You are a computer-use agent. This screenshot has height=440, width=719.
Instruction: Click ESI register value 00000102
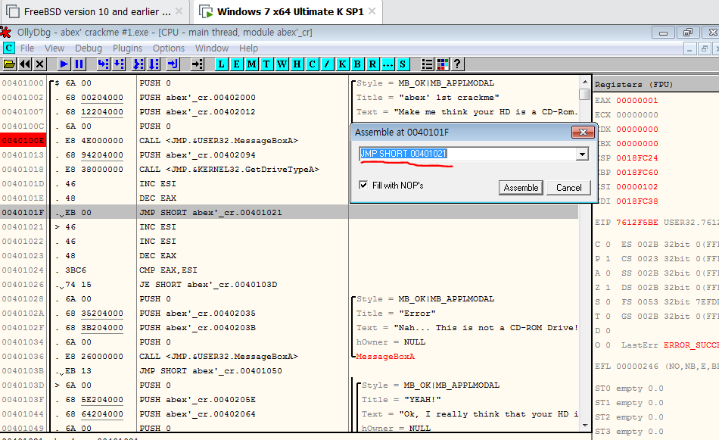click(637, 187)
